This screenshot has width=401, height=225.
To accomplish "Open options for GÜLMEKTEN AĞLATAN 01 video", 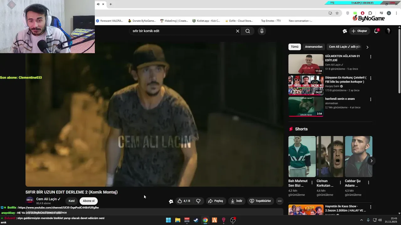I will click(371, 57).
